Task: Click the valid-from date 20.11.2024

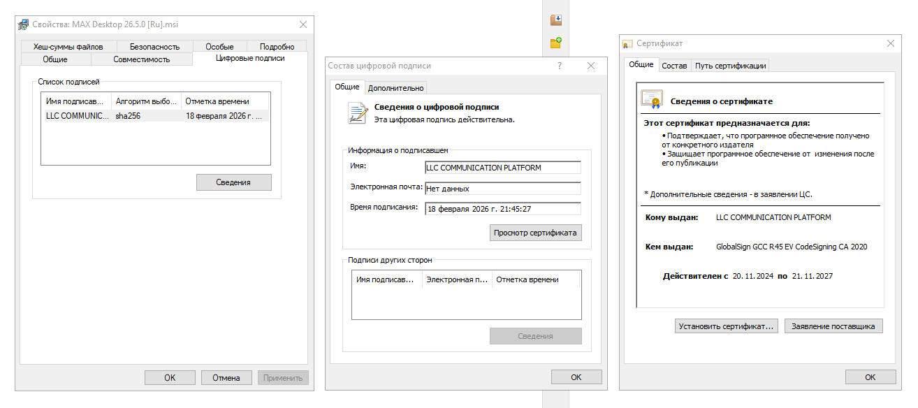Action: pyautogui.click(x=752, y=276)
